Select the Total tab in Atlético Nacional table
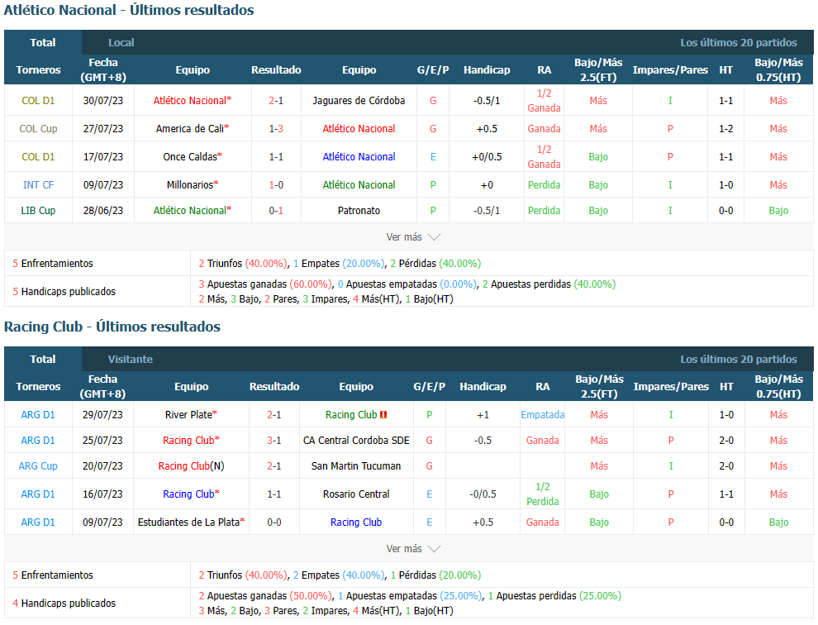818x625 pixels. pyautogui.click(x=43, y=43)
